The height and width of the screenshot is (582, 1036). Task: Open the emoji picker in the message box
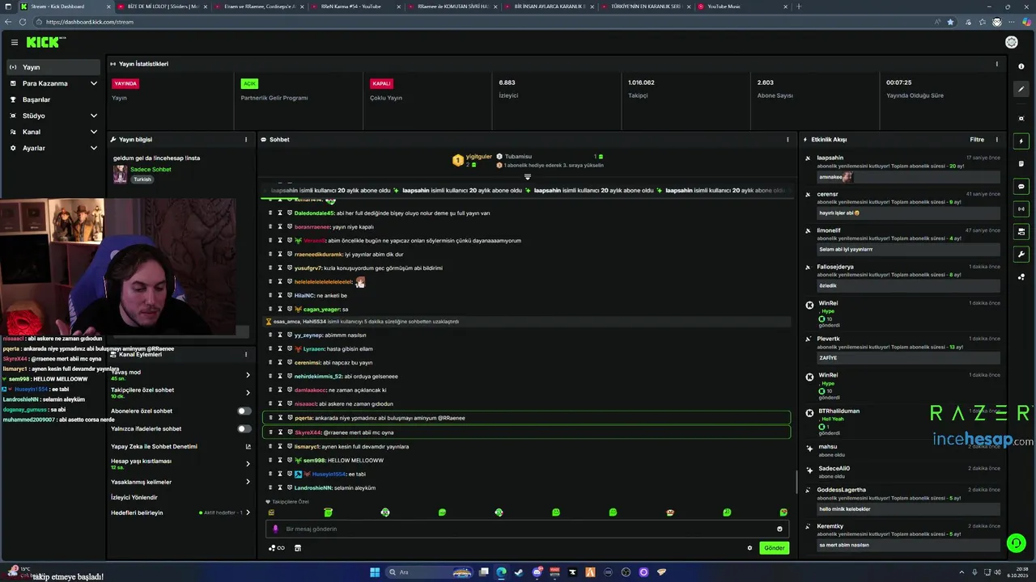pyautogui.click(x=780, y=529)
